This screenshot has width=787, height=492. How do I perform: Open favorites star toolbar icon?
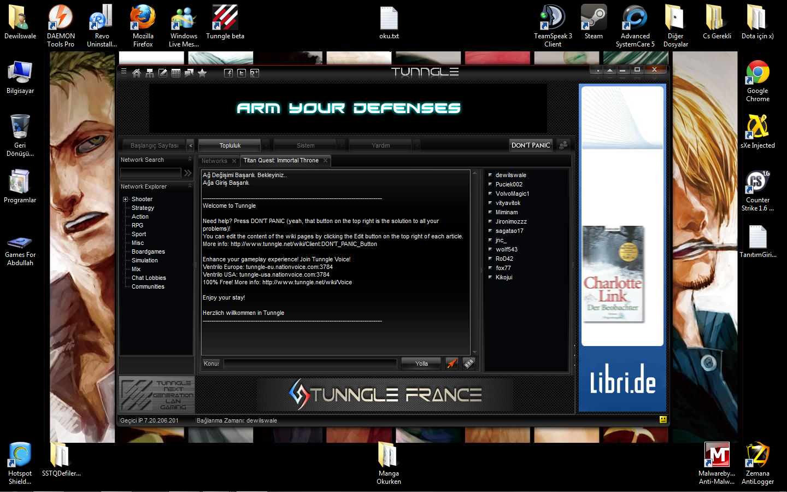(x=202, y=73)
